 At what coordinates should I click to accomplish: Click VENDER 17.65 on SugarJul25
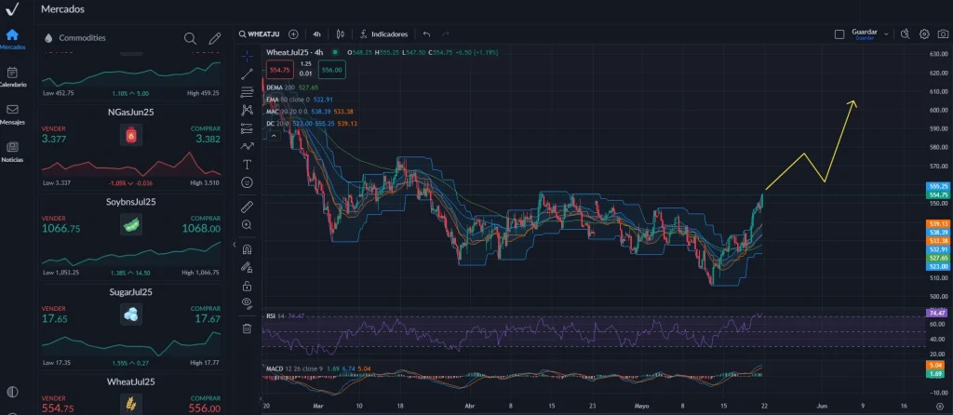(x=55, y=315)
